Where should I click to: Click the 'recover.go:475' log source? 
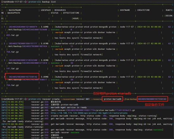[40, 116]
